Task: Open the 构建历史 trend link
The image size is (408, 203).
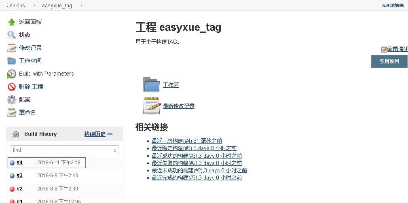Action: [95, 134]
